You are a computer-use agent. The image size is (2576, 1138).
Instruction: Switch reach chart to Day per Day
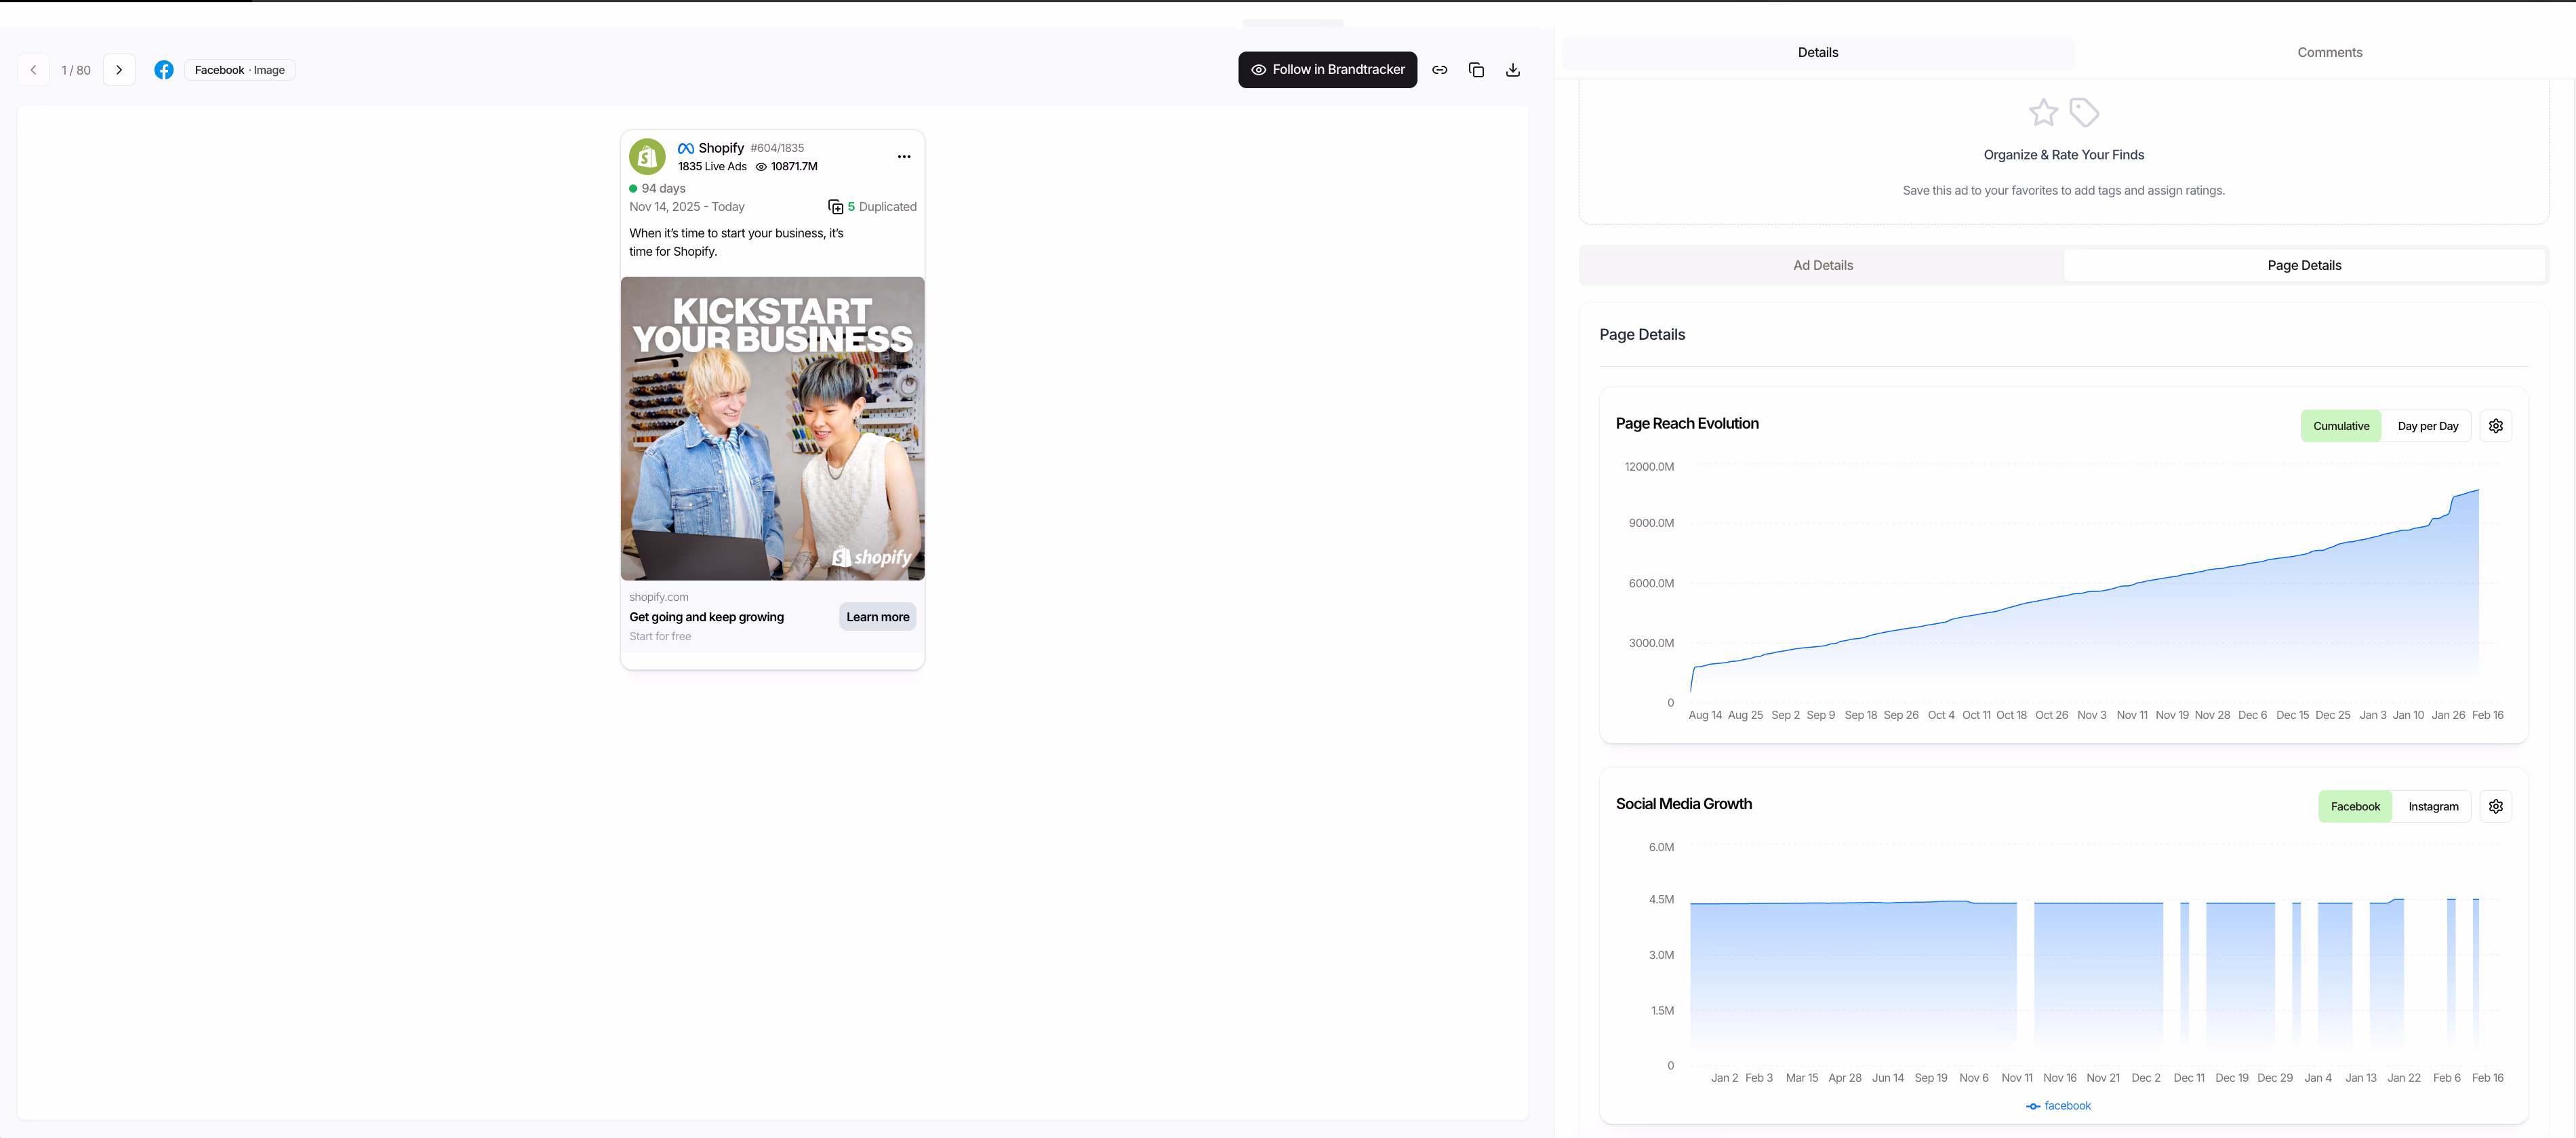point(2429,425)
